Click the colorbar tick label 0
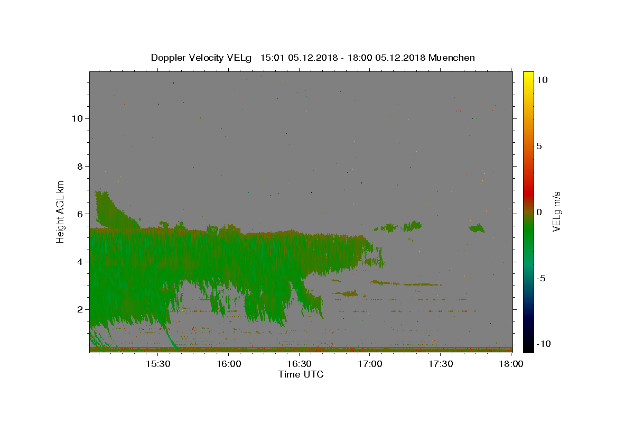This screenshot has height=423, width=634. pos(539,212)
